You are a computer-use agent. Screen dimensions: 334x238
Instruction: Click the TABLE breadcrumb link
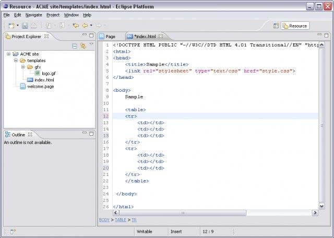coord(120,220)
